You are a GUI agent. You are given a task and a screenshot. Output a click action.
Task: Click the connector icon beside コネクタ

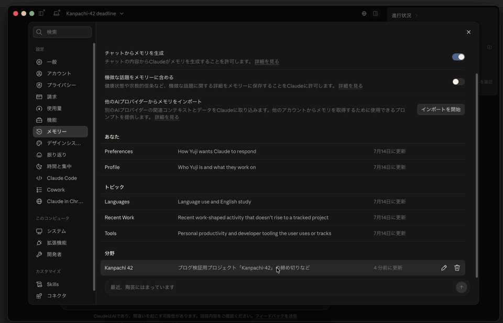tap(39, 296)
